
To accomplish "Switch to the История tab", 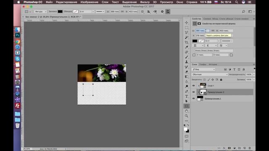I will (x=213, y=64).
